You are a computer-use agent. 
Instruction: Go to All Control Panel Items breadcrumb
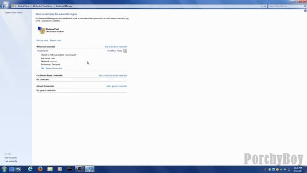coord(43,6)
